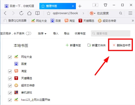Close the 整理书签 tab
The image size is (135, 105).
pyautogui.click(x=73, y=6)
